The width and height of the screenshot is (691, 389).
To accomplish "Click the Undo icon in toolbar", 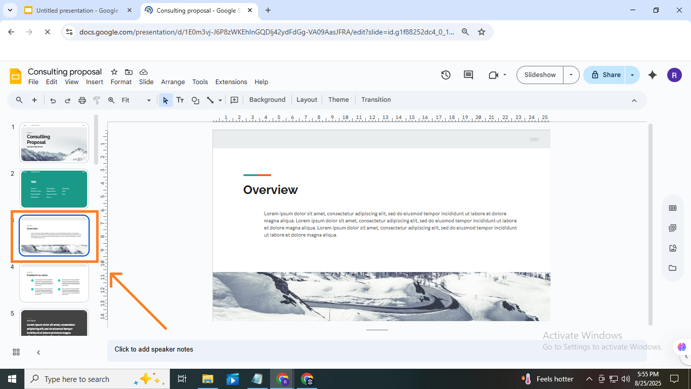I will tap(53, 100).
